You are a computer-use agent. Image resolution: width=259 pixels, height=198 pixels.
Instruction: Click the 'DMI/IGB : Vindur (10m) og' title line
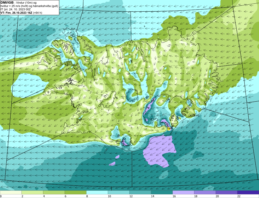click(x=19, y=3)
